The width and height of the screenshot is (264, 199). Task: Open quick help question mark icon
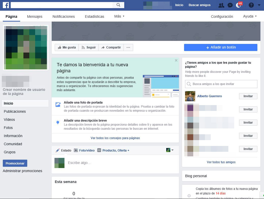pos(251,5)
